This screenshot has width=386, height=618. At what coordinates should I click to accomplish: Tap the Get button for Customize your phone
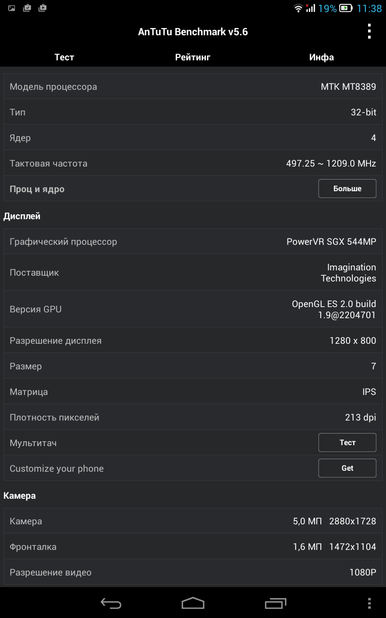pyautogui.click(x=347, y=468)
